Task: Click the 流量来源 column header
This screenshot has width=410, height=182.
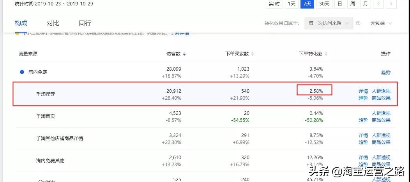Action: tap(28, 54)
